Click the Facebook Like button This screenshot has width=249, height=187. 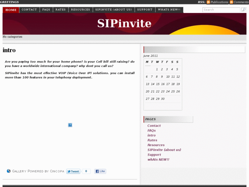click(x=100, y=171)
